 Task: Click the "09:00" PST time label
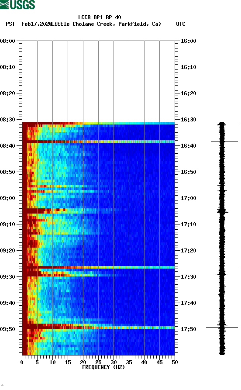coord(8,198)
